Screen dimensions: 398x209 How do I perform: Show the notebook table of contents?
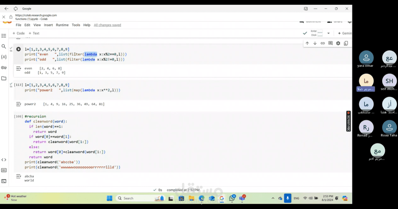click(x=4, y=36)
